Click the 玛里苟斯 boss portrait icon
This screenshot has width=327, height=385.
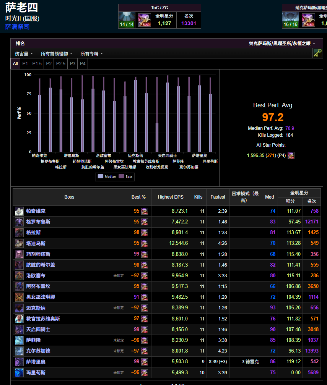coord(19,373)
